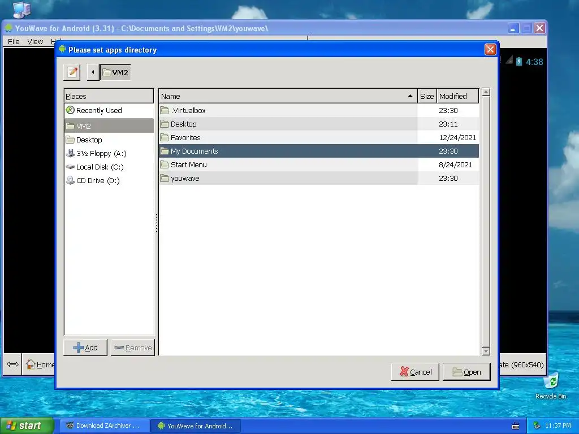Screen dimensions: 579x434
Task: Select the Desktop folder in file list
Action: (x=319, y=124)
